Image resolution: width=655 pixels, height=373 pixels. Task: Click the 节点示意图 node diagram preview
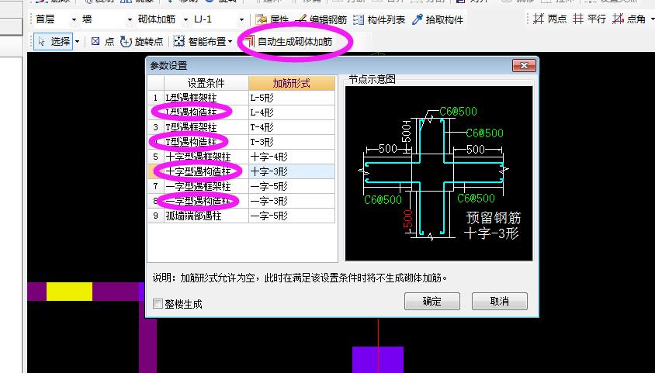pyautogui.click(x=438, y=173)
